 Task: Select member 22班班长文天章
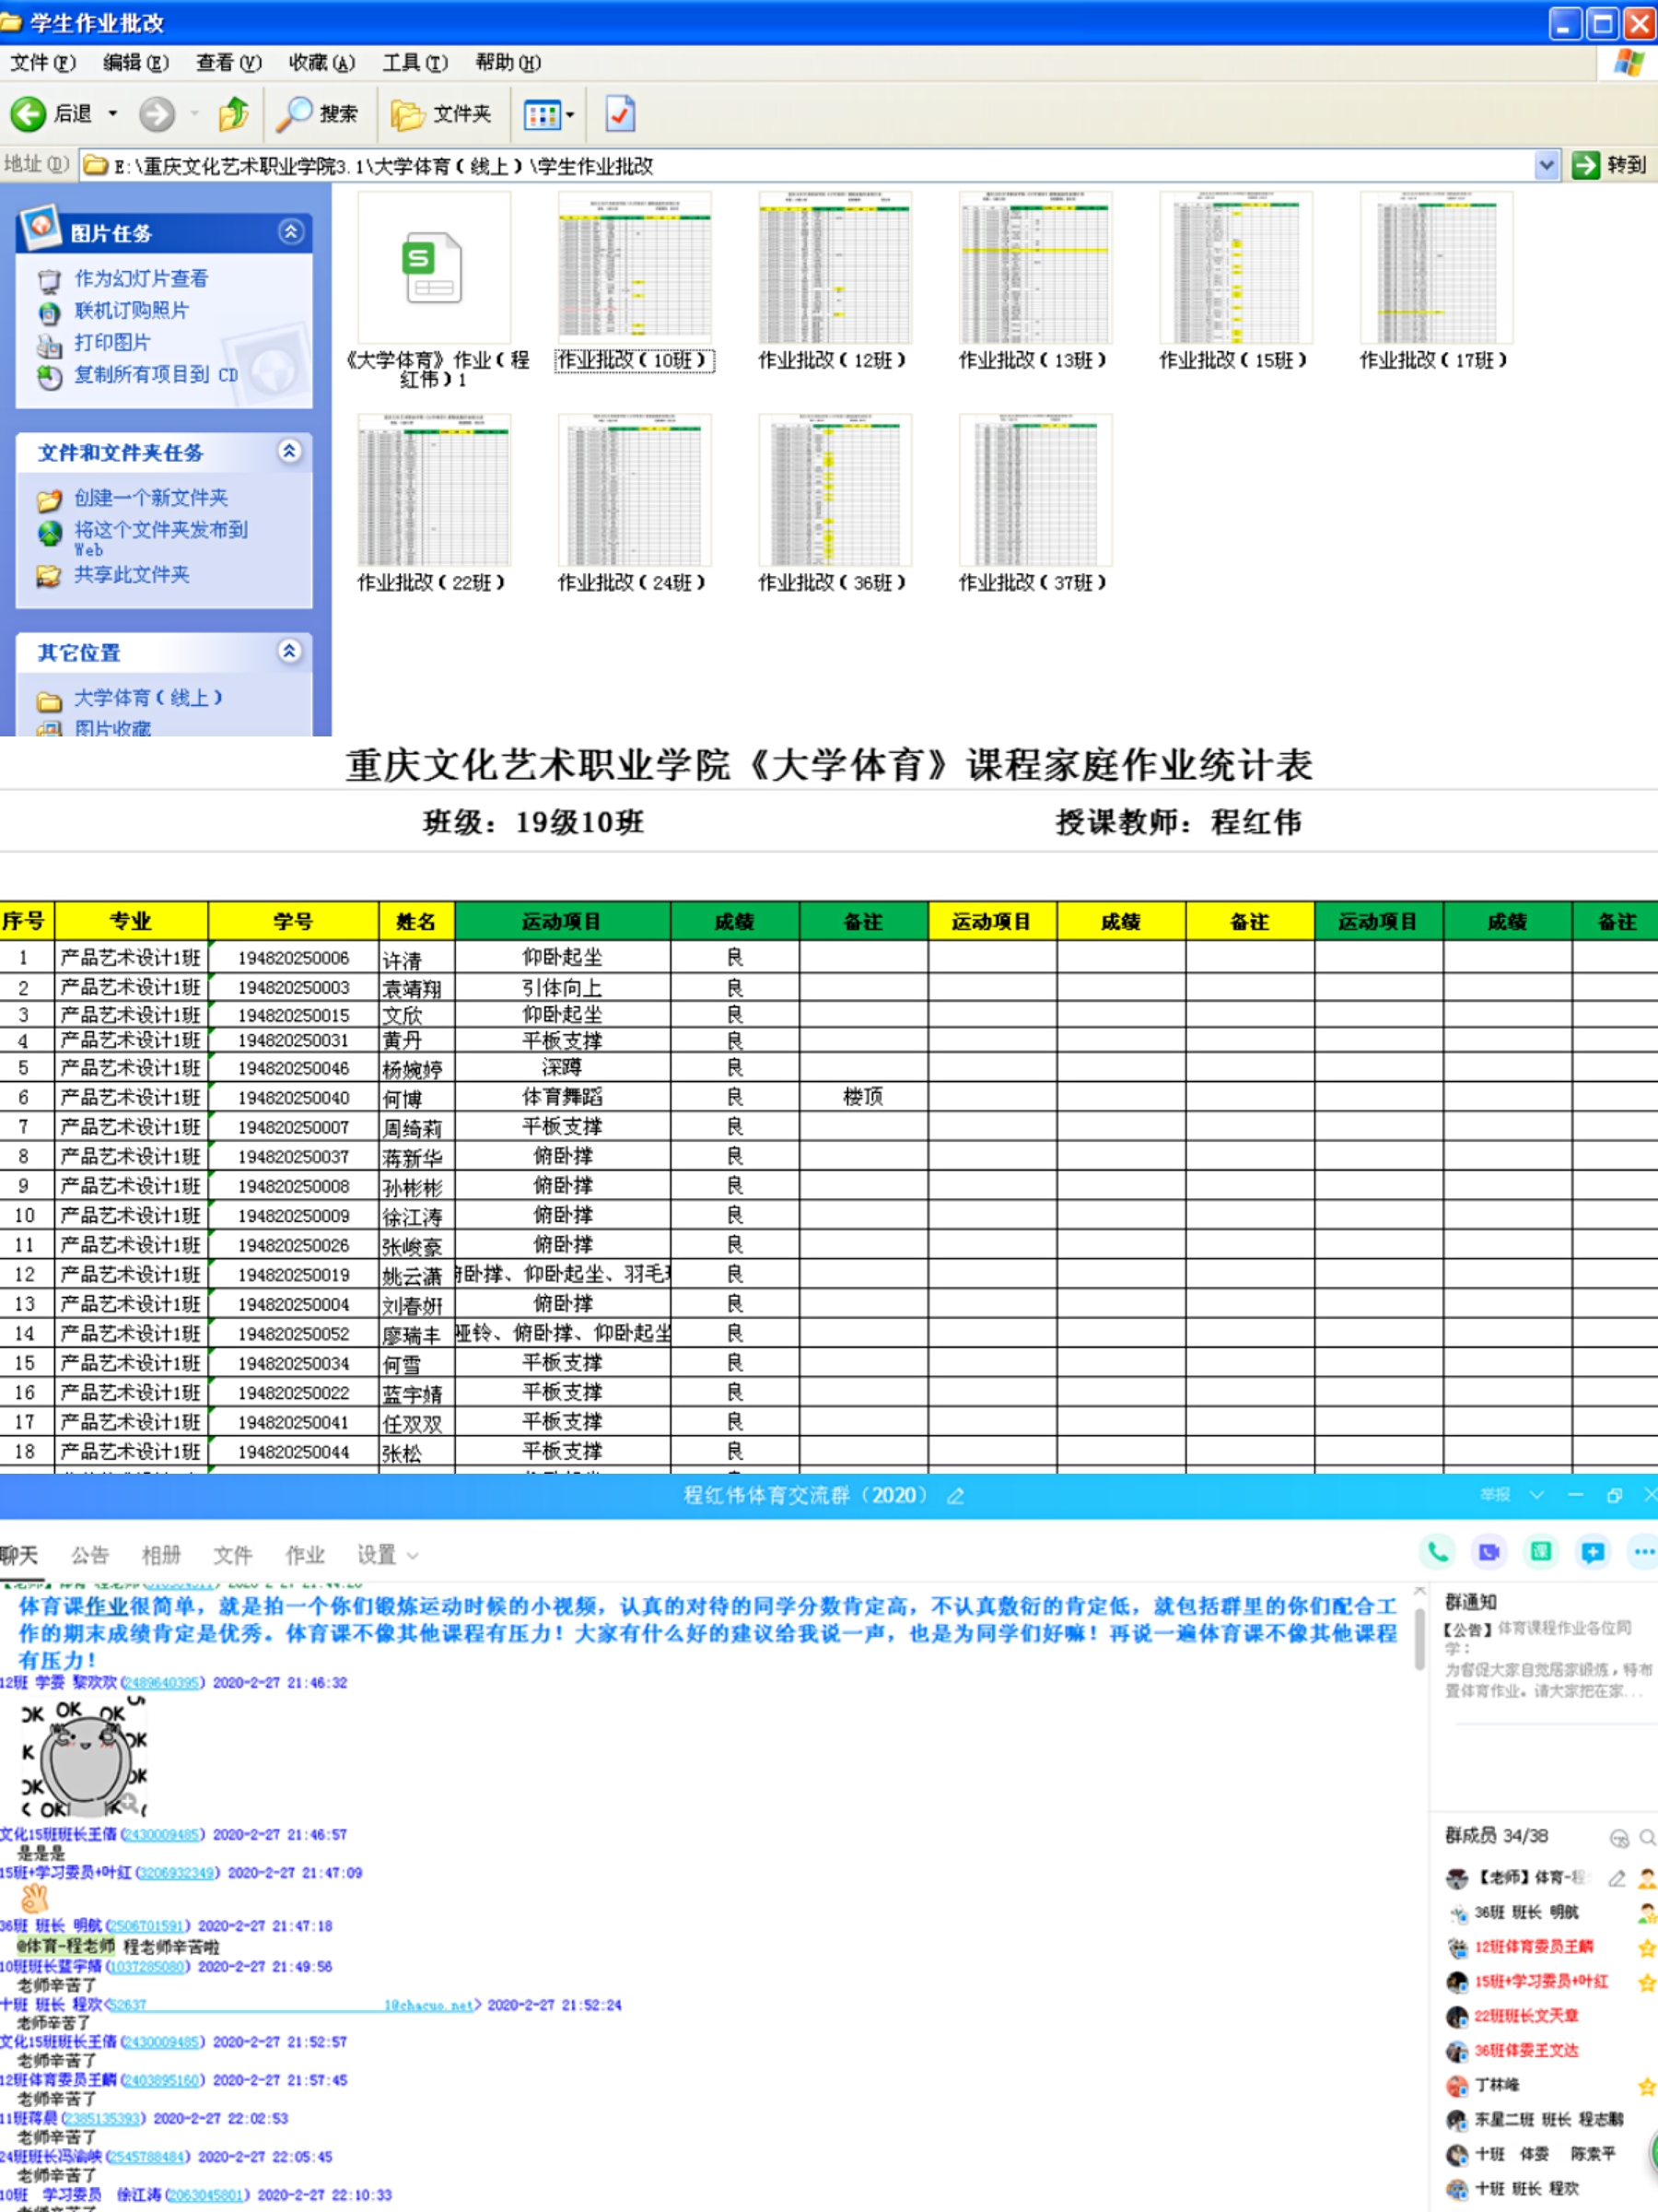coord(1526,2016)
